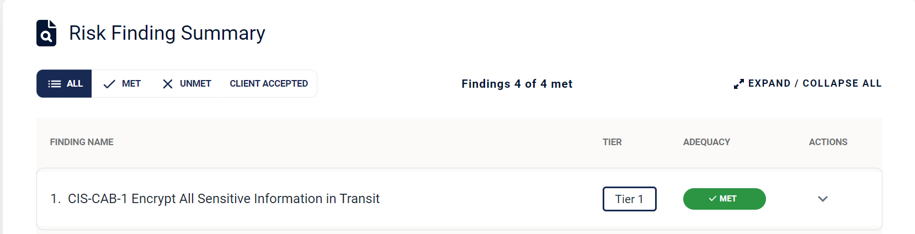915x234 pixels.
Task: Click the EXPAND / COLLAPSE ALL link
Action: 808,83
